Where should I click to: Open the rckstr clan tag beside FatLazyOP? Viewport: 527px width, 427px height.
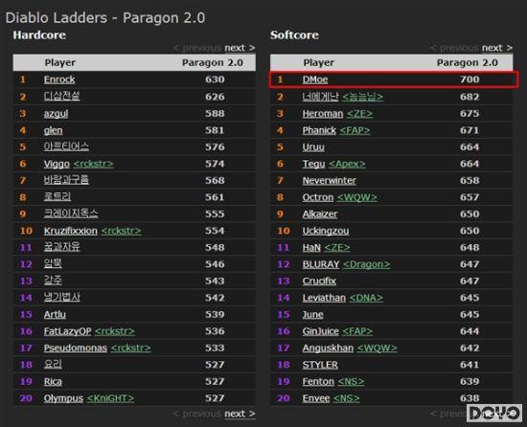click(x=115, y=331)
